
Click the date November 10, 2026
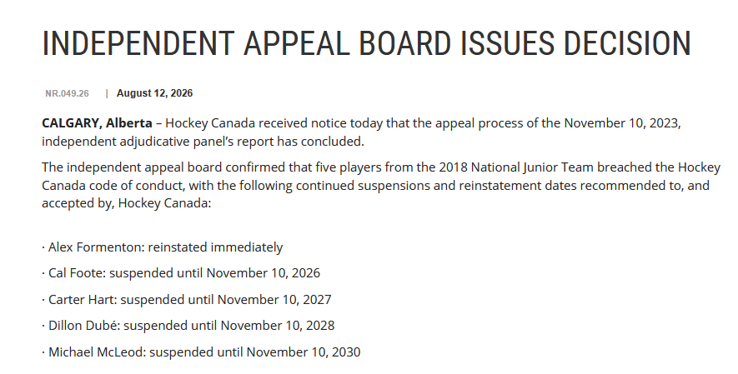point(264,273)
